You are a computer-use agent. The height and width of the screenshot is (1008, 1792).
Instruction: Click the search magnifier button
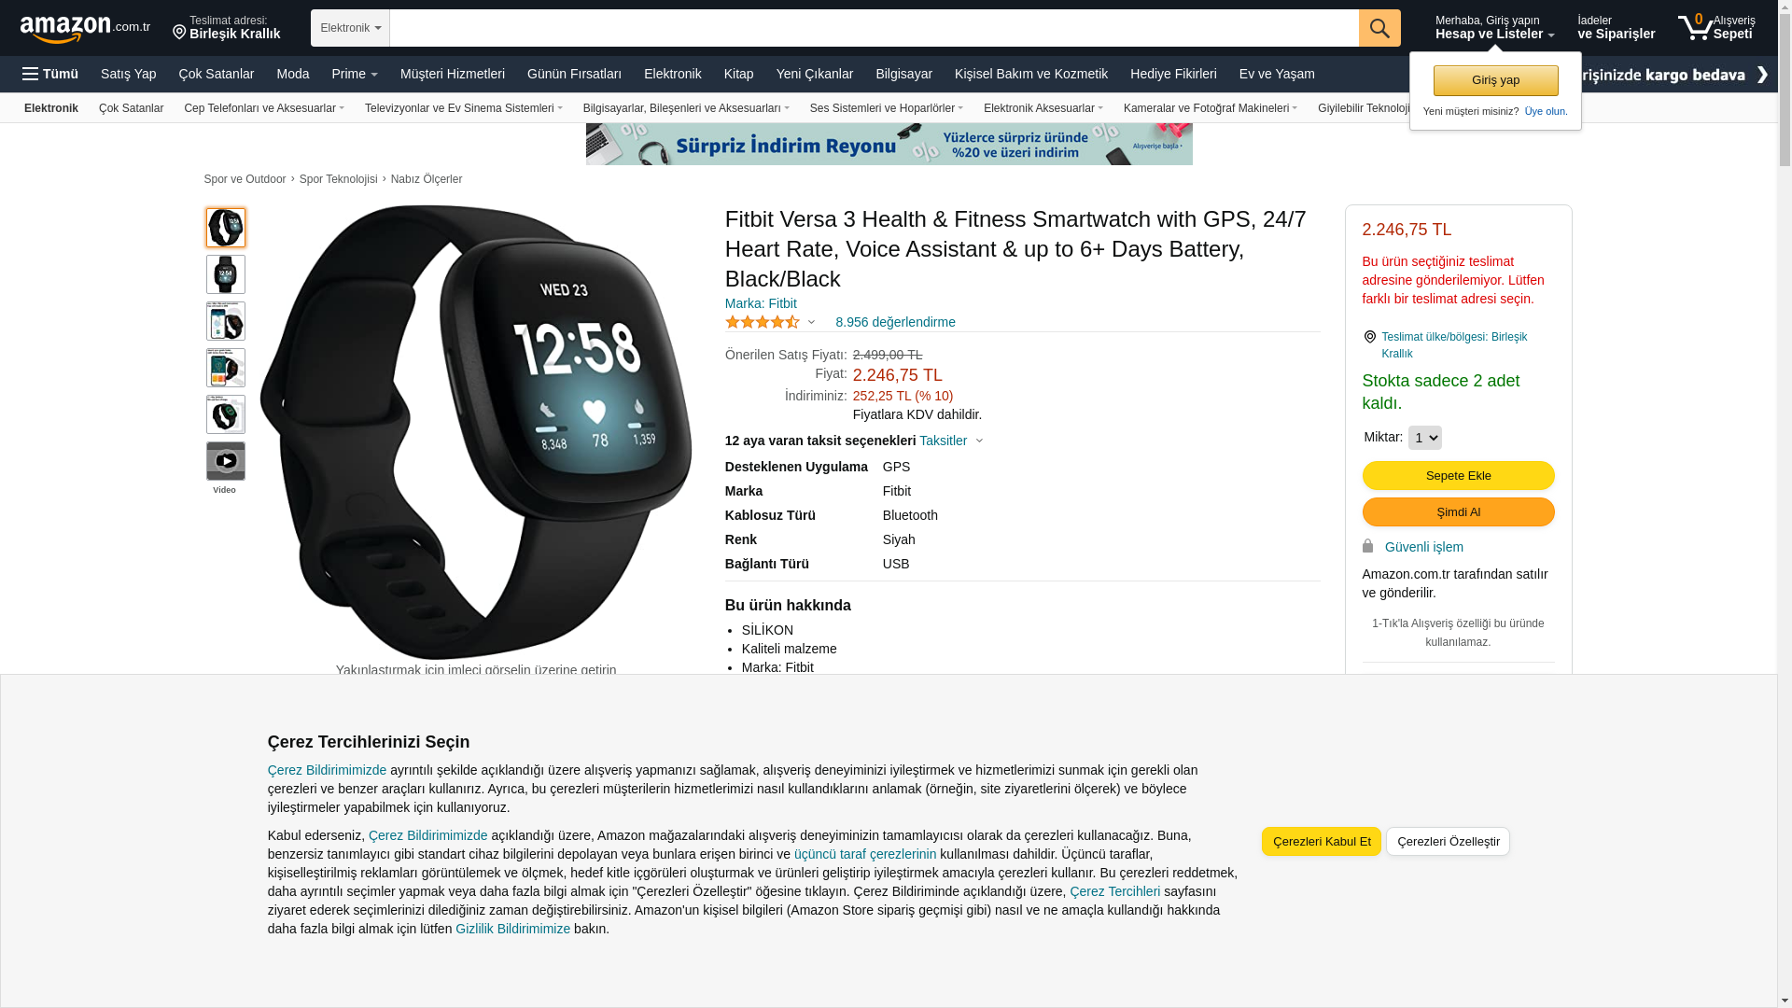click(x=1379, y=28)
